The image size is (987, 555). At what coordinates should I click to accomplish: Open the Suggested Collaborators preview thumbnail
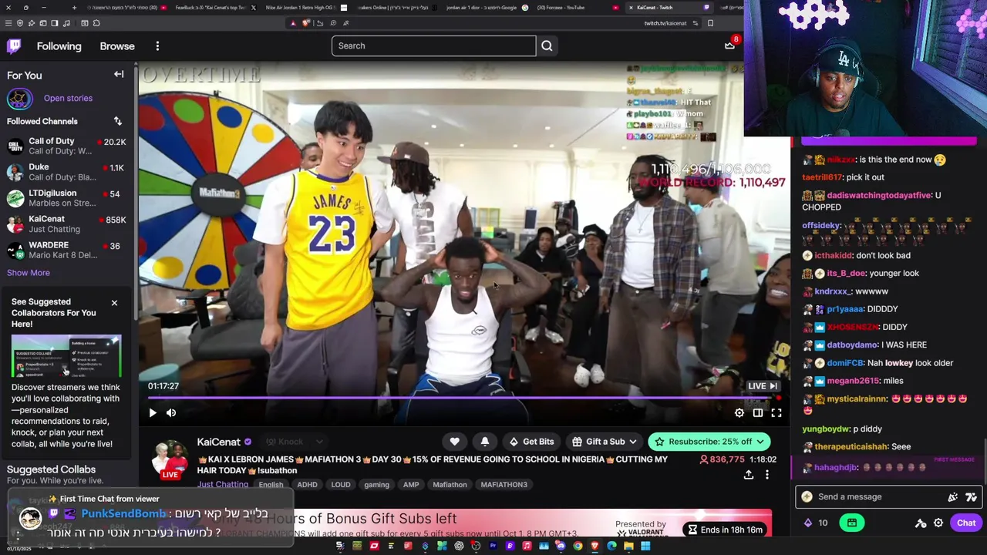pyautogui.click(x=66, y=355)
